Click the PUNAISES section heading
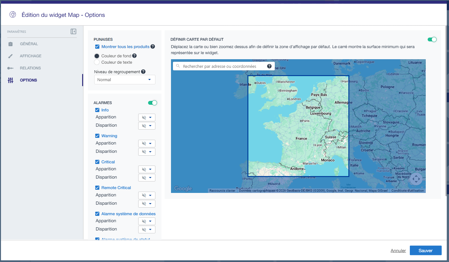The image size is (449, 262). click(x=103, y=39)
